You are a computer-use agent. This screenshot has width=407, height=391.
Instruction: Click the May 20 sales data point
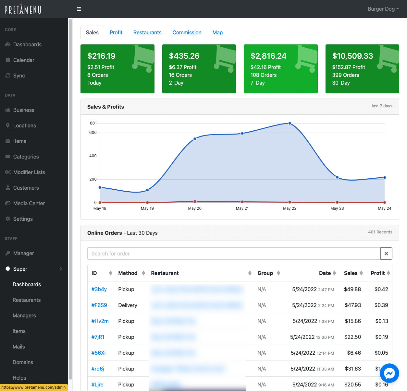195,139
